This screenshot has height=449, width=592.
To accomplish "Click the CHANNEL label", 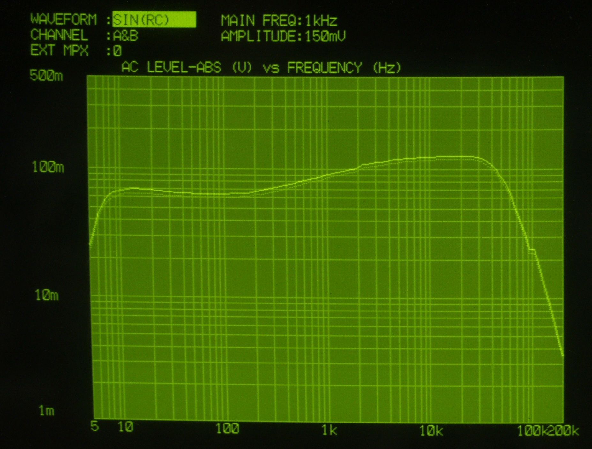I will point(59,35).
